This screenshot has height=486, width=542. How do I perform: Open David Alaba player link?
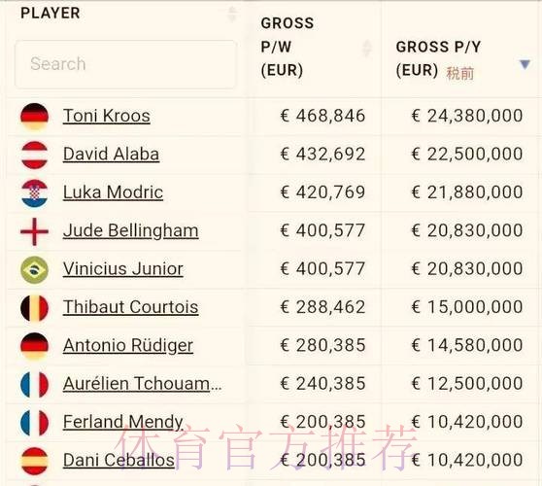pyautogui.click(x=111, y=155)
